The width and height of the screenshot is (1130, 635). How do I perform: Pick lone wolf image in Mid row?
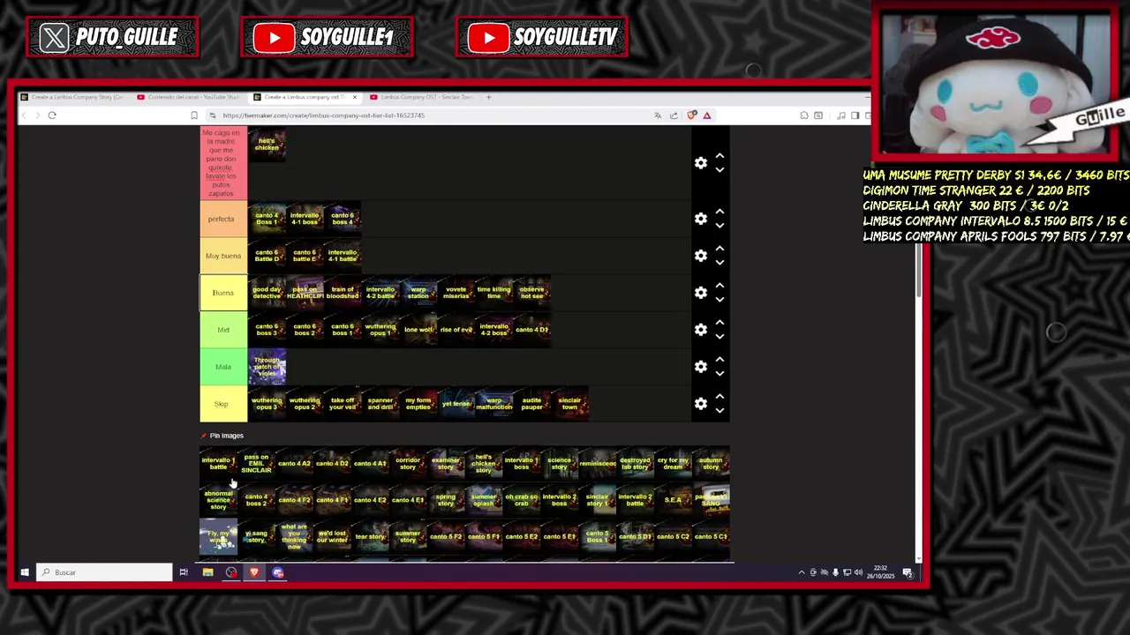(x=418, y=330)
